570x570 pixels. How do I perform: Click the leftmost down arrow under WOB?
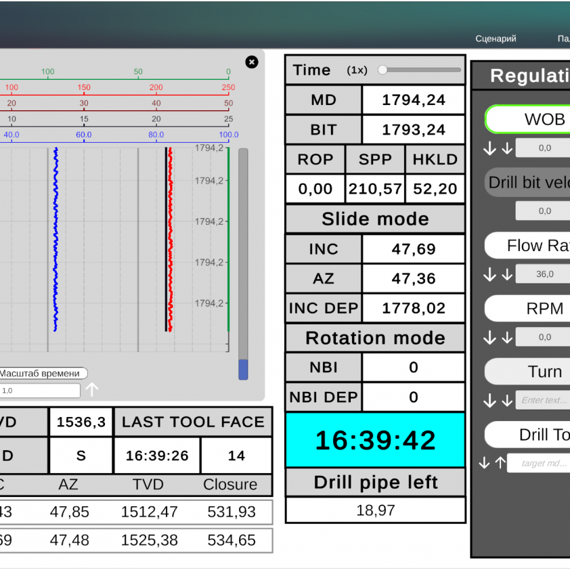489,148
